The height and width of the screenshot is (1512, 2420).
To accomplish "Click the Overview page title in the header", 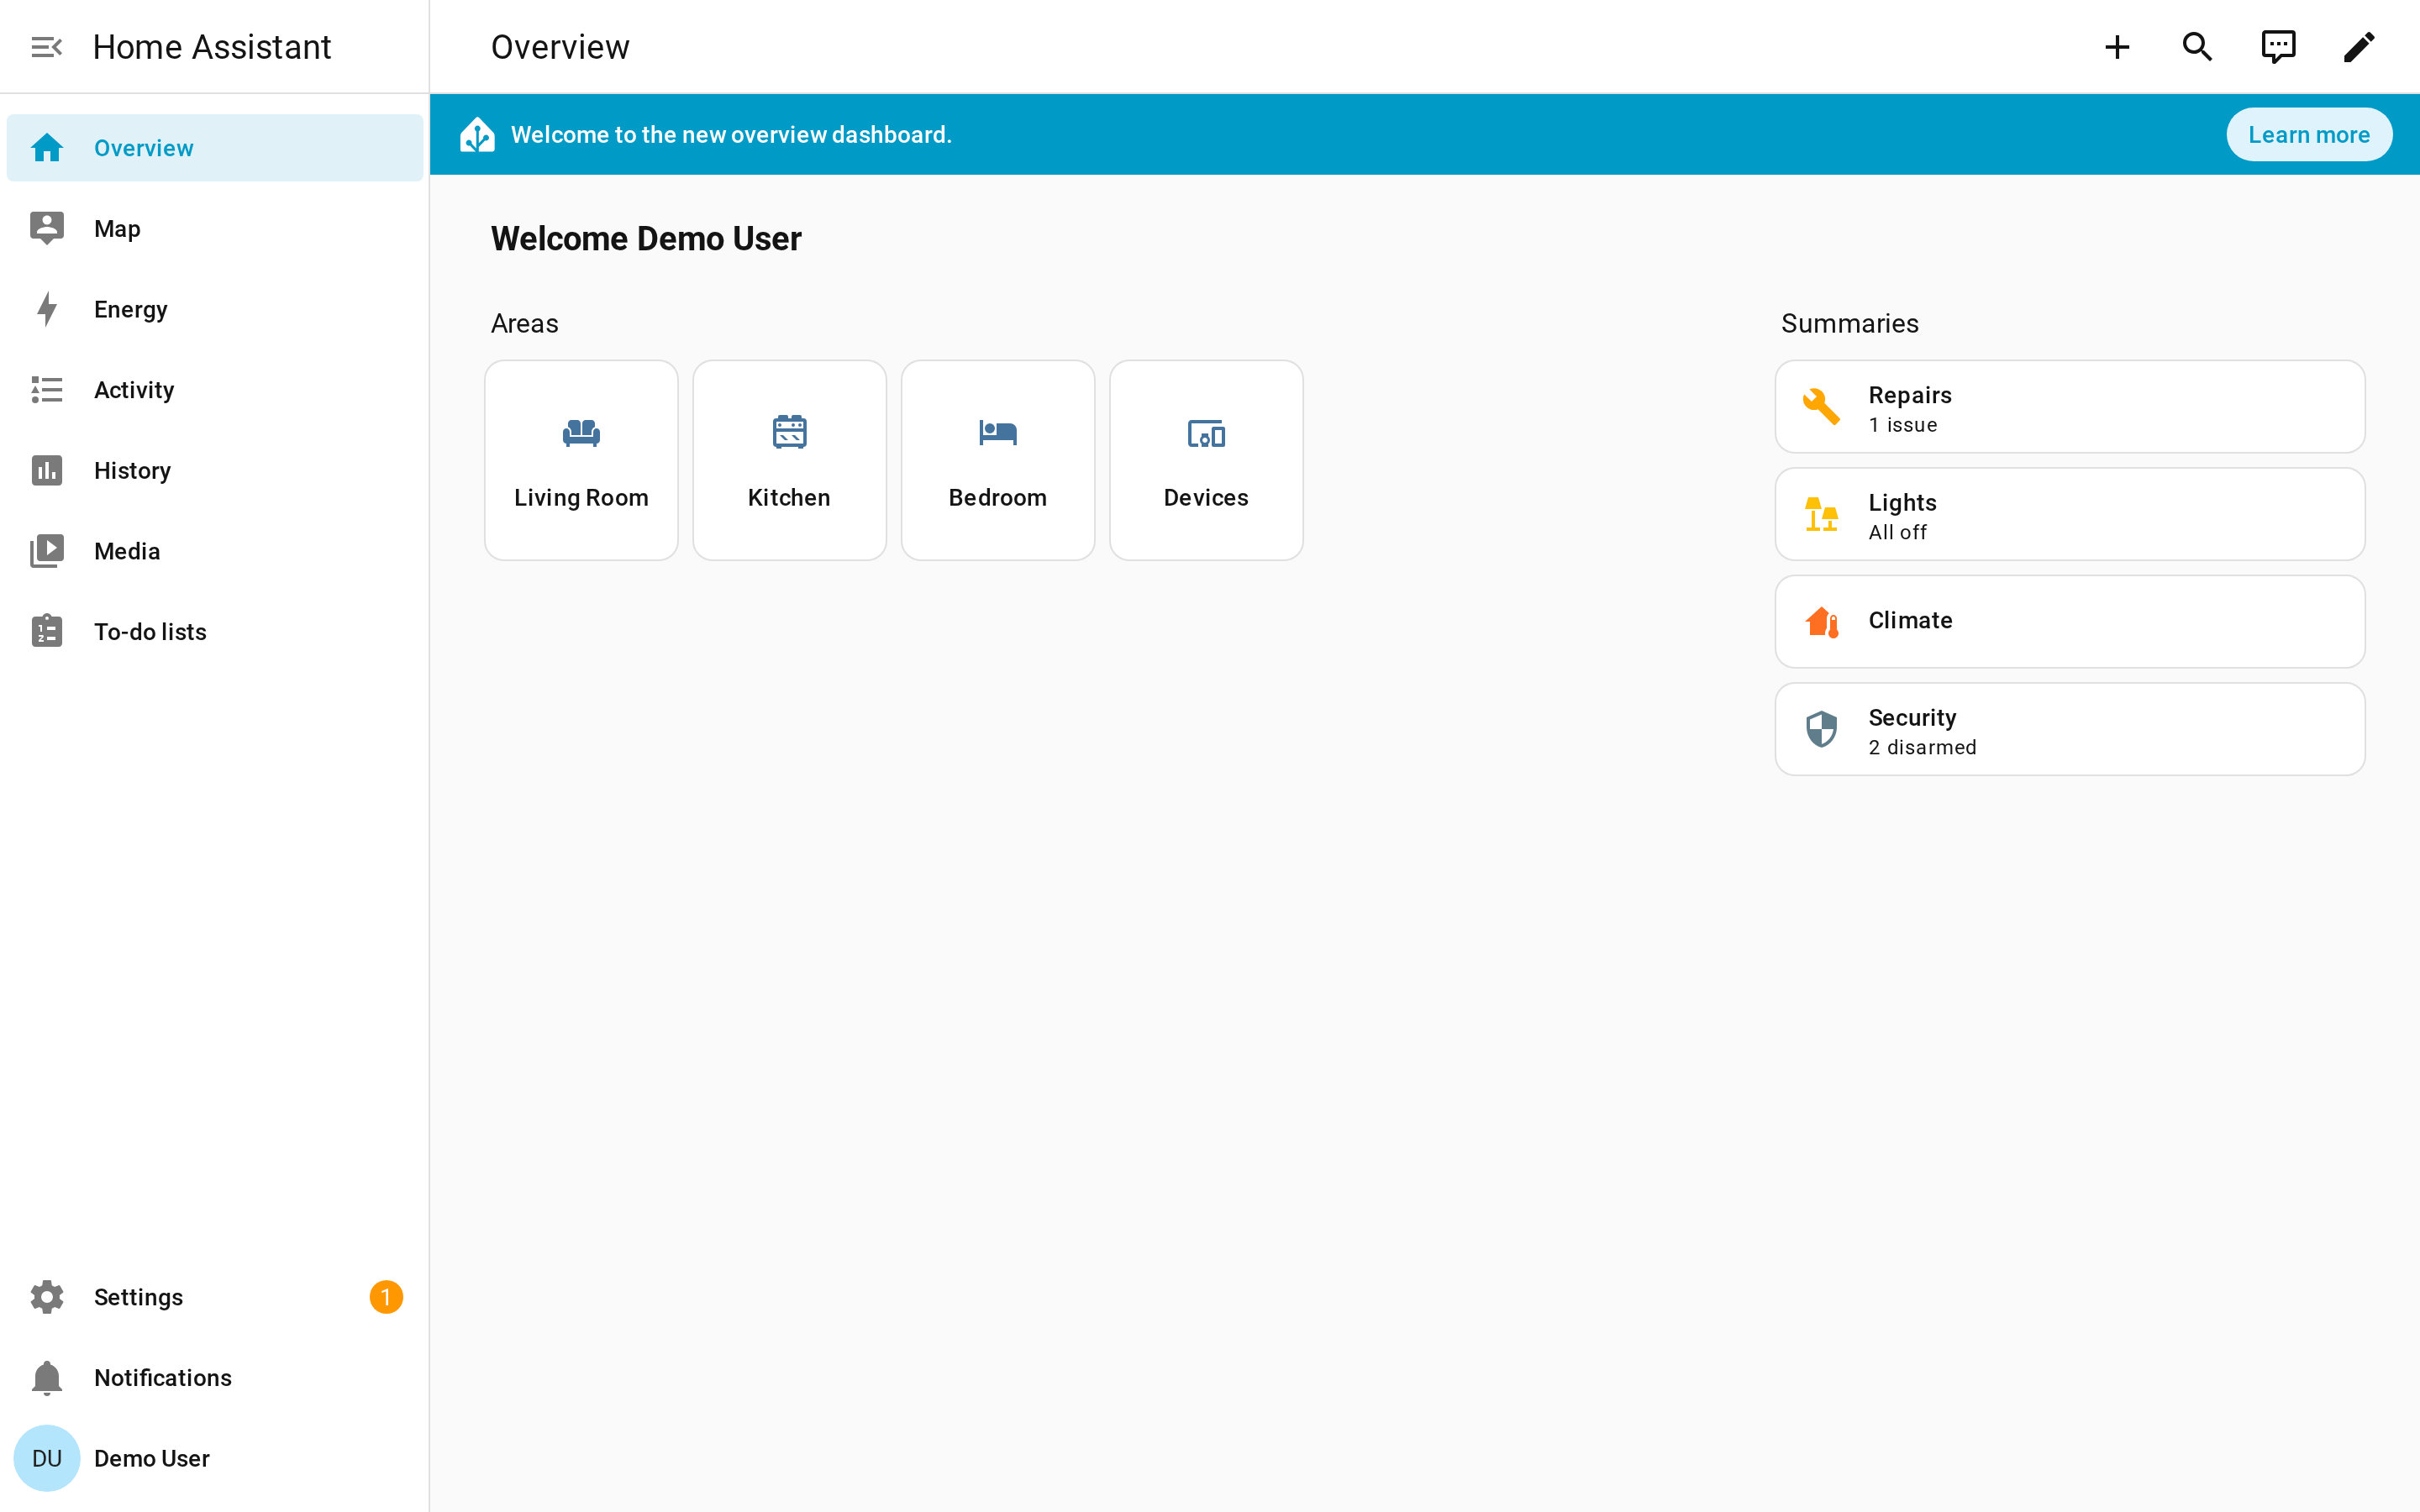I will point(560,47).
